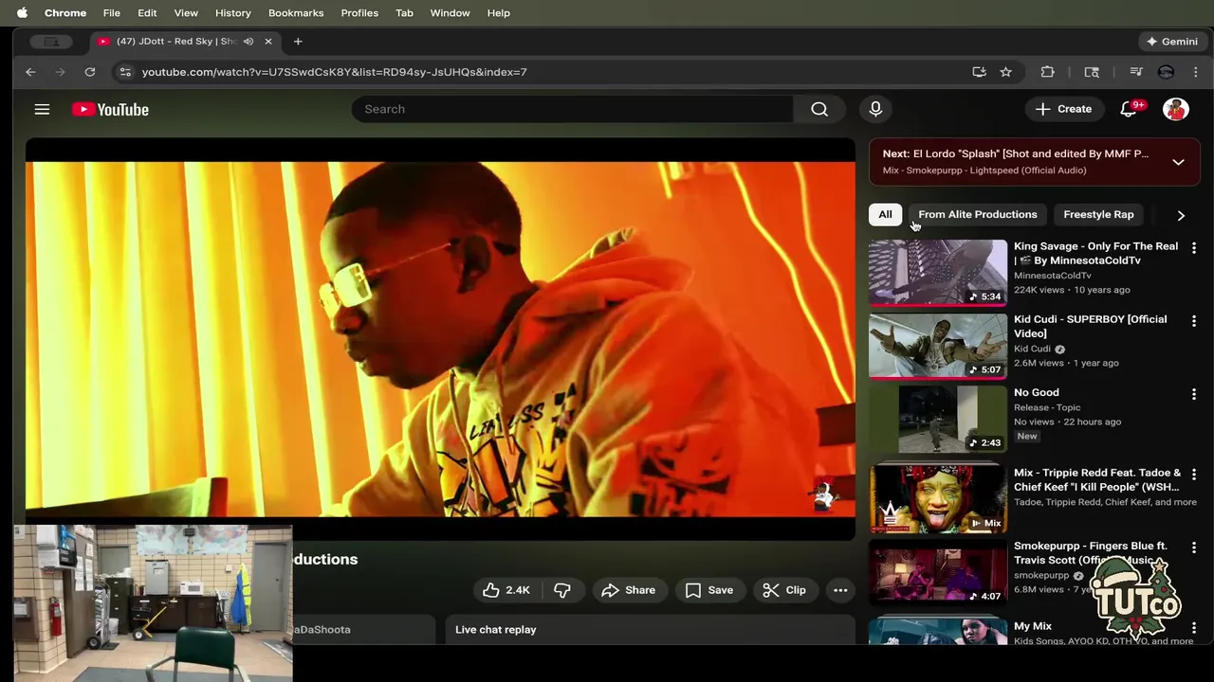Open the Smokepurpp - Fingers Blue title
Screen dimensions: 1214x682
pyautogui.click(x=1090, y=553)
